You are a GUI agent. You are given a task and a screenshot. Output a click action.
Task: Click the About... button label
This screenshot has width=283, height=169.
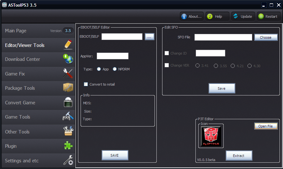(195, 16)
